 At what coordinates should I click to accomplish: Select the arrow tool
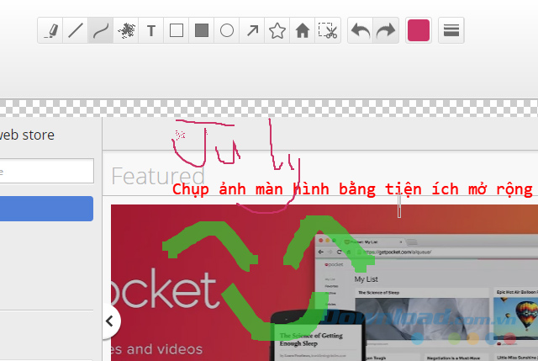pyautogui.click(x=252, y=30)
